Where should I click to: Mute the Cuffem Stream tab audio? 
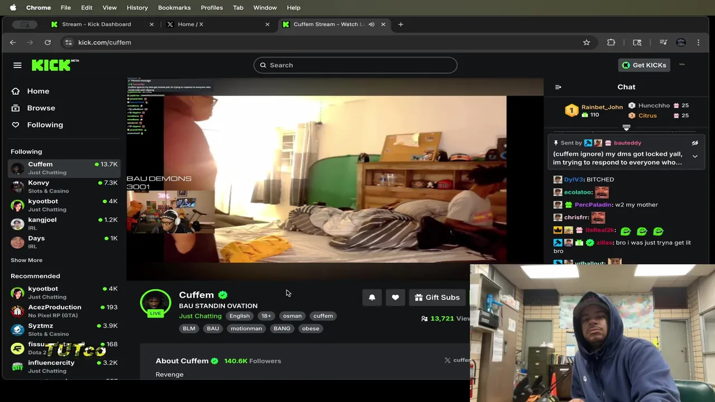[371, 25]
